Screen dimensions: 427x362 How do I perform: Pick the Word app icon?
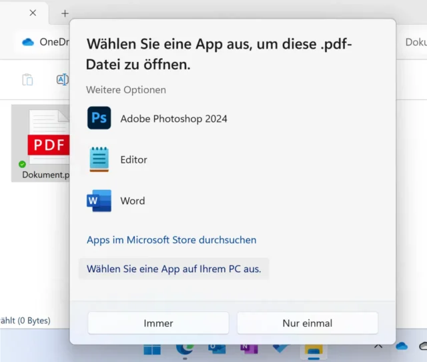[99, 201]
